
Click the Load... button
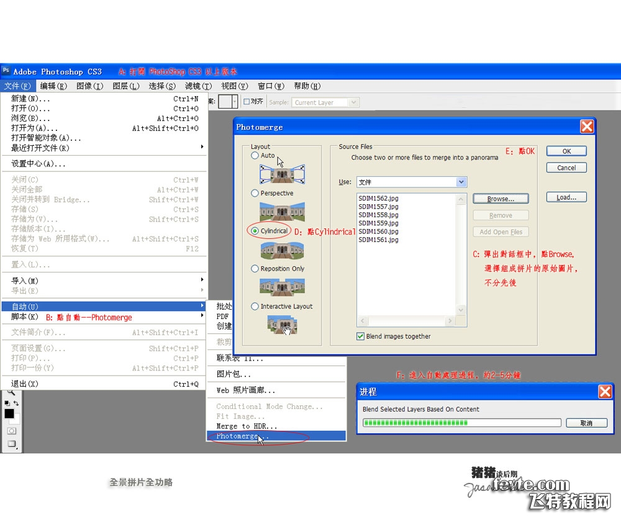coord(566,197)
